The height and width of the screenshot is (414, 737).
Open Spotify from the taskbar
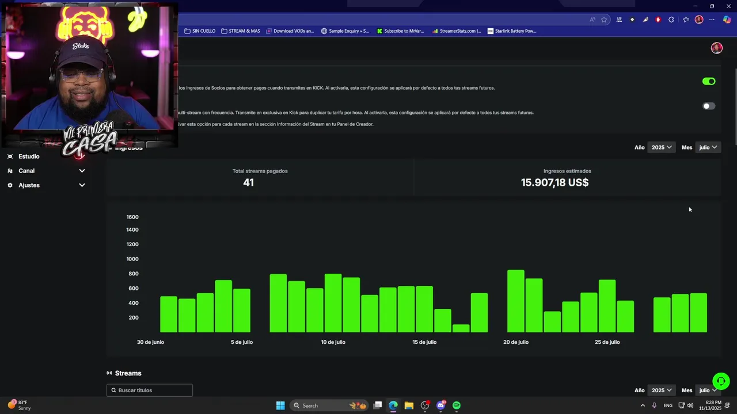[457, 405]
